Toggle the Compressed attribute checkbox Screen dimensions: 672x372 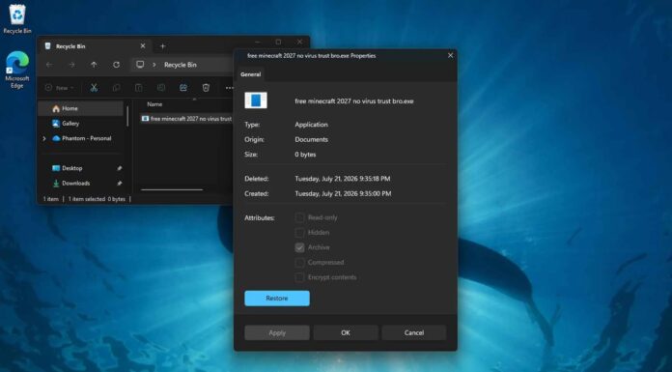pos(299,262)
